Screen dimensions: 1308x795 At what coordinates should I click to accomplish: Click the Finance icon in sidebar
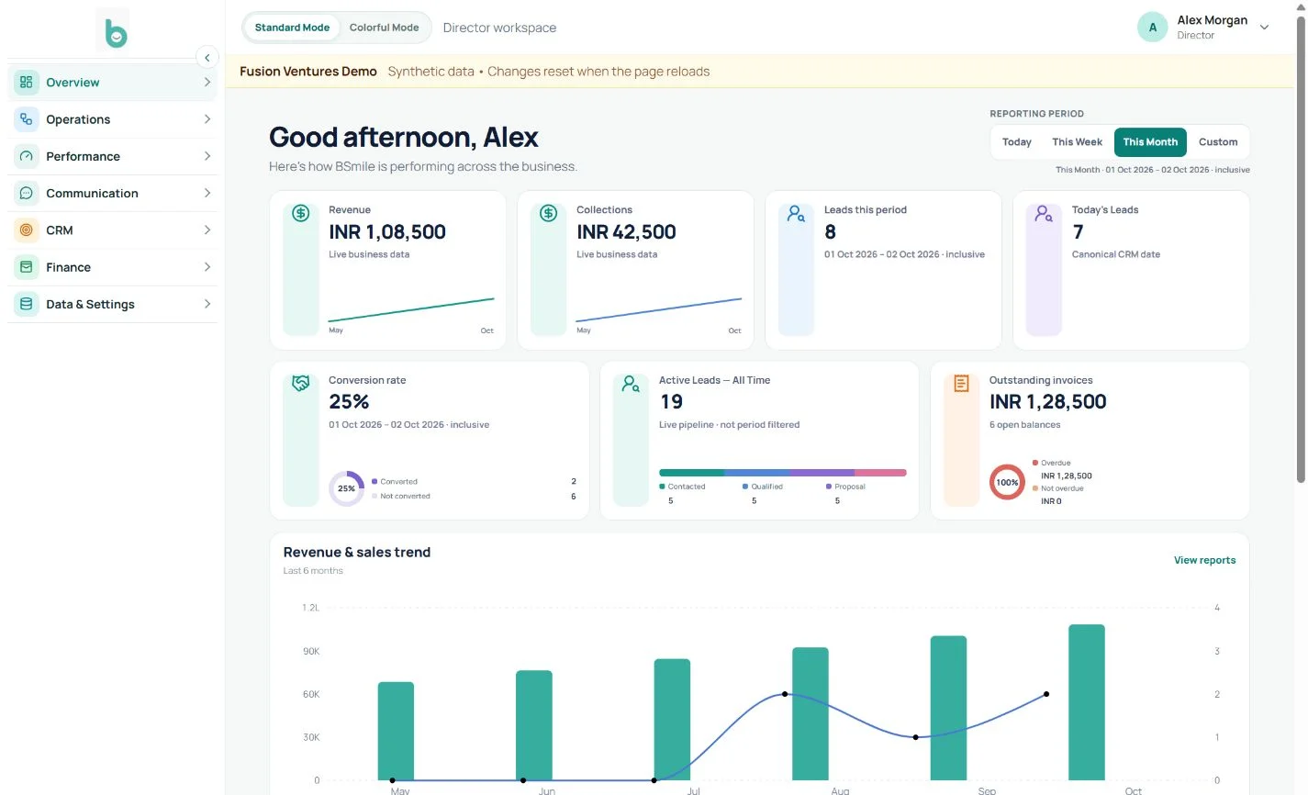point(26,267)
